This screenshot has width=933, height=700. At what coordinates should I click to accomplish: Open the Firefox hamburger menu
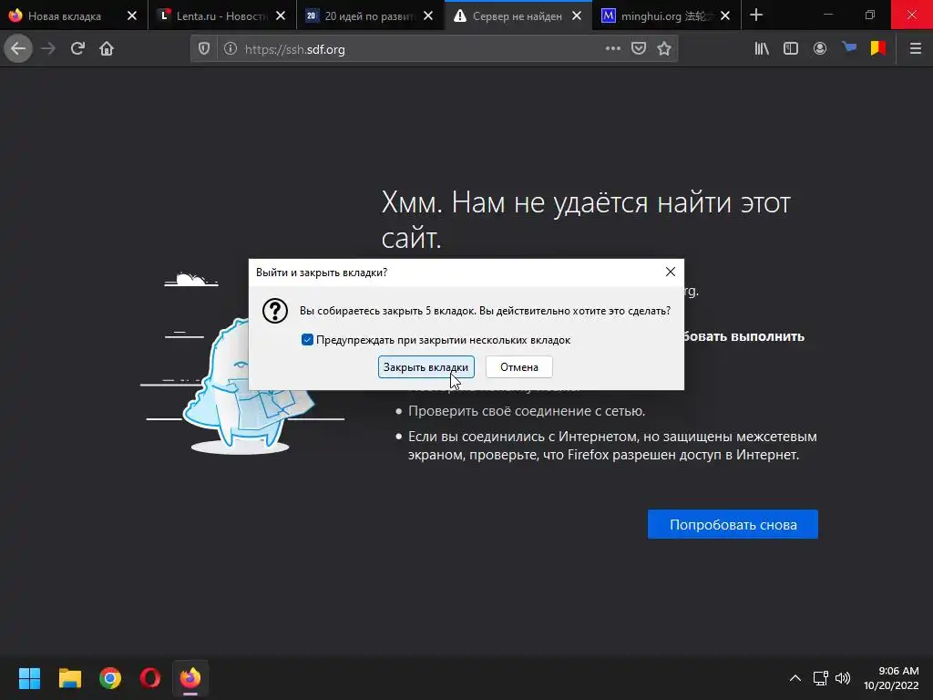click(916, 49)
